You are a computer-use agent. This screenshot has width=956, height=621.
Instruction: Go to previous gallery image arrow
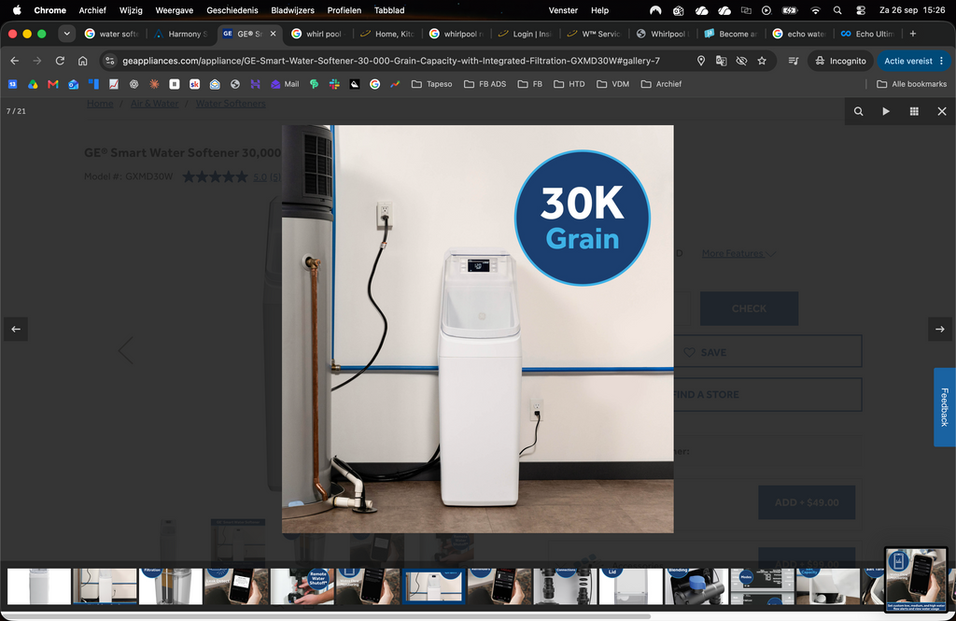tap(16, 329)
